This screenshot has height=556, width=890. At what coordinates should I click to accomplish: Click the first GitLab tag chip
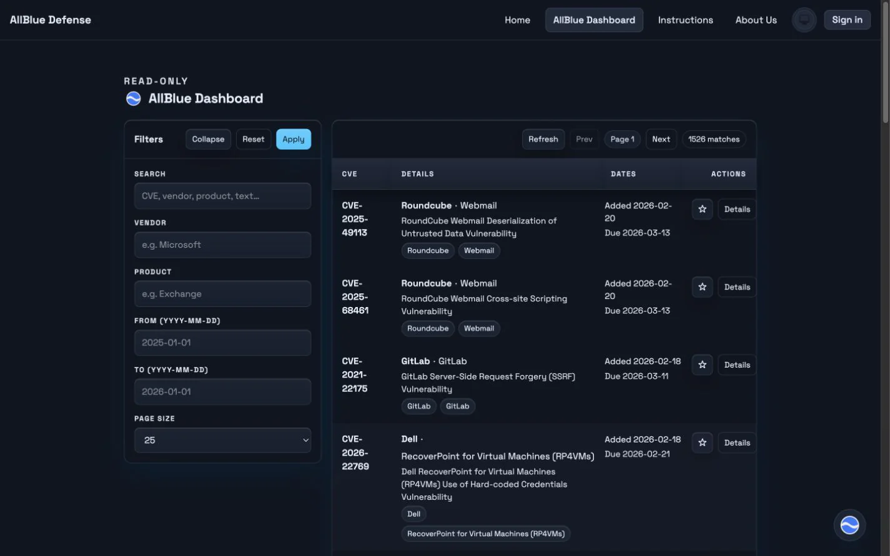(419, 406)
